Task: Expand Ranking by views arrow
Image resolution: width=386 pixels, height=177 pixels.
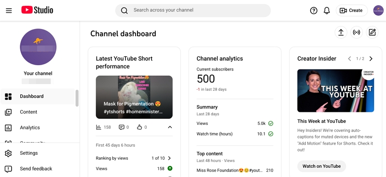Action: pos(169,158)
